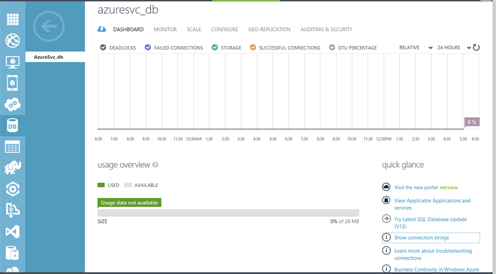Click quick start cloud icon beside Dashboard
The width and height of the screenshot is (496, 274).
[102, 30]
